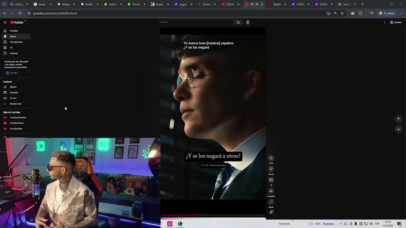View site information icon in address bar

coord(29,13)
